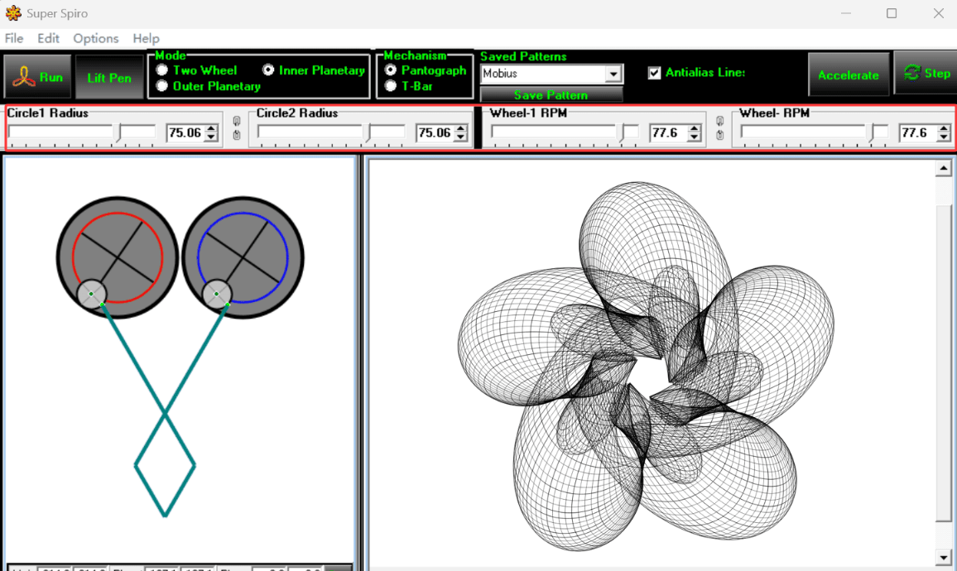Open the File menu

click(x=14, y=38)
